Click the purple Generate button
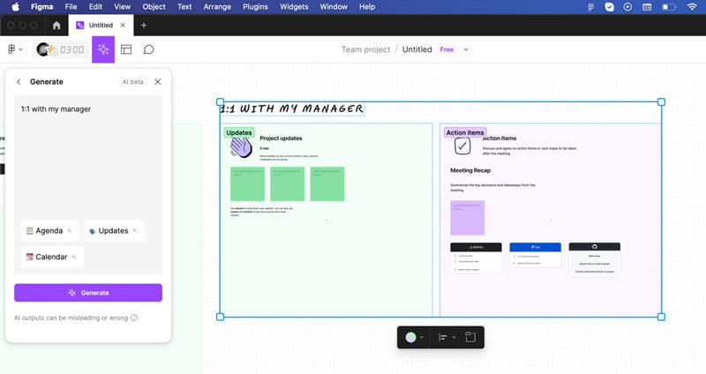706x374 pixels. (x=88, y=293)
